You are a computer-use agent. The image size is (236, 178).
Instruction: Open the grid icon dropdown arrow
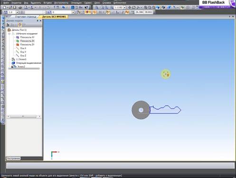[x=104, y=12]
